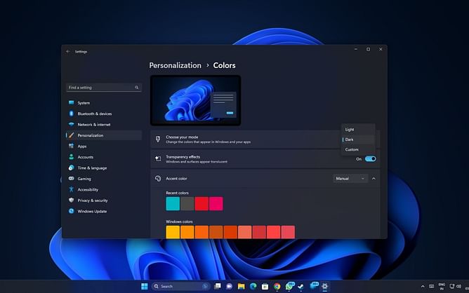Select the yellow Windows color swatch
Image resolution: width=469 pixels, height=293 pixels.
[173, 232]
